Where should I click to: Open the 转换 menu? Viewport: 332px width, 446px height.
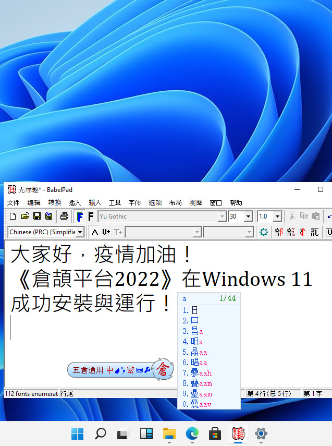[x=55, y=202]
